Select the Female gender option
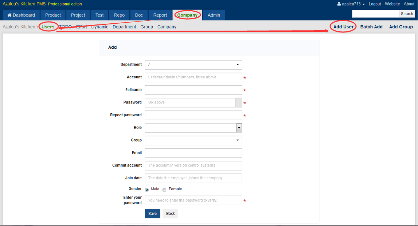Viewport: 418px width, 226px height. pyautogui.click(x=164, y=190)
